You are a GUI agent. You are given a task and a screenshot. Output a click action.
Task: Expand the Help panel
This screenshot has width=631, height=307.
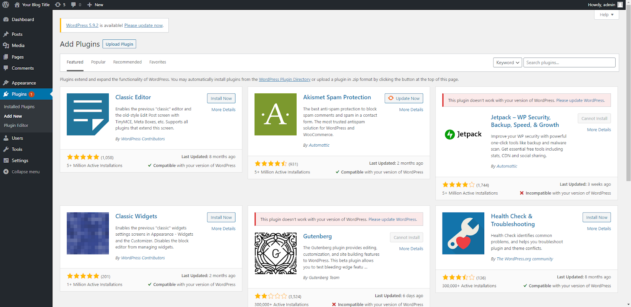click(607, 15)
